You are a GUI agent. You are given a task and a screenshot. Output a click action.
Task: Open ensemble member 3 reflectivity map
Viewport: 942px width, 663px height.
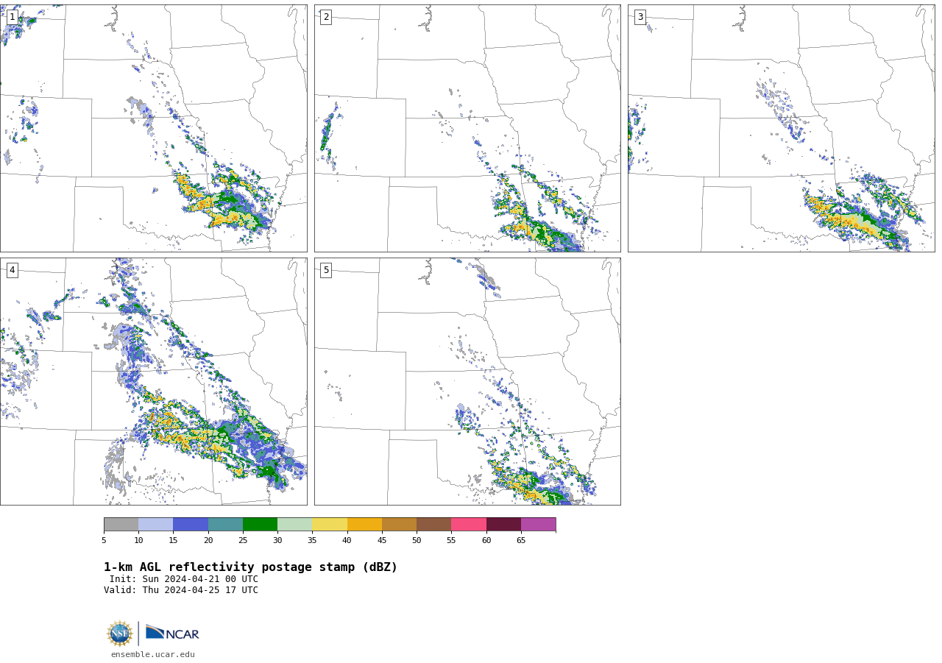coord(782,128)
